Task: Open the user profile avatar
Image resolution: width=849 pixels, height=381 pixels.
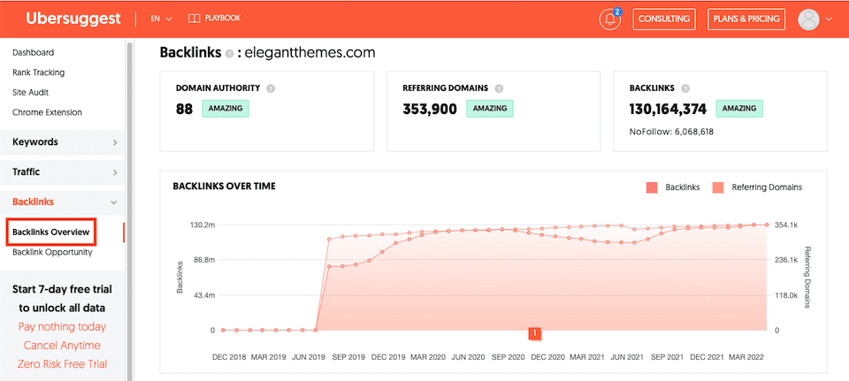Action: 809,19
